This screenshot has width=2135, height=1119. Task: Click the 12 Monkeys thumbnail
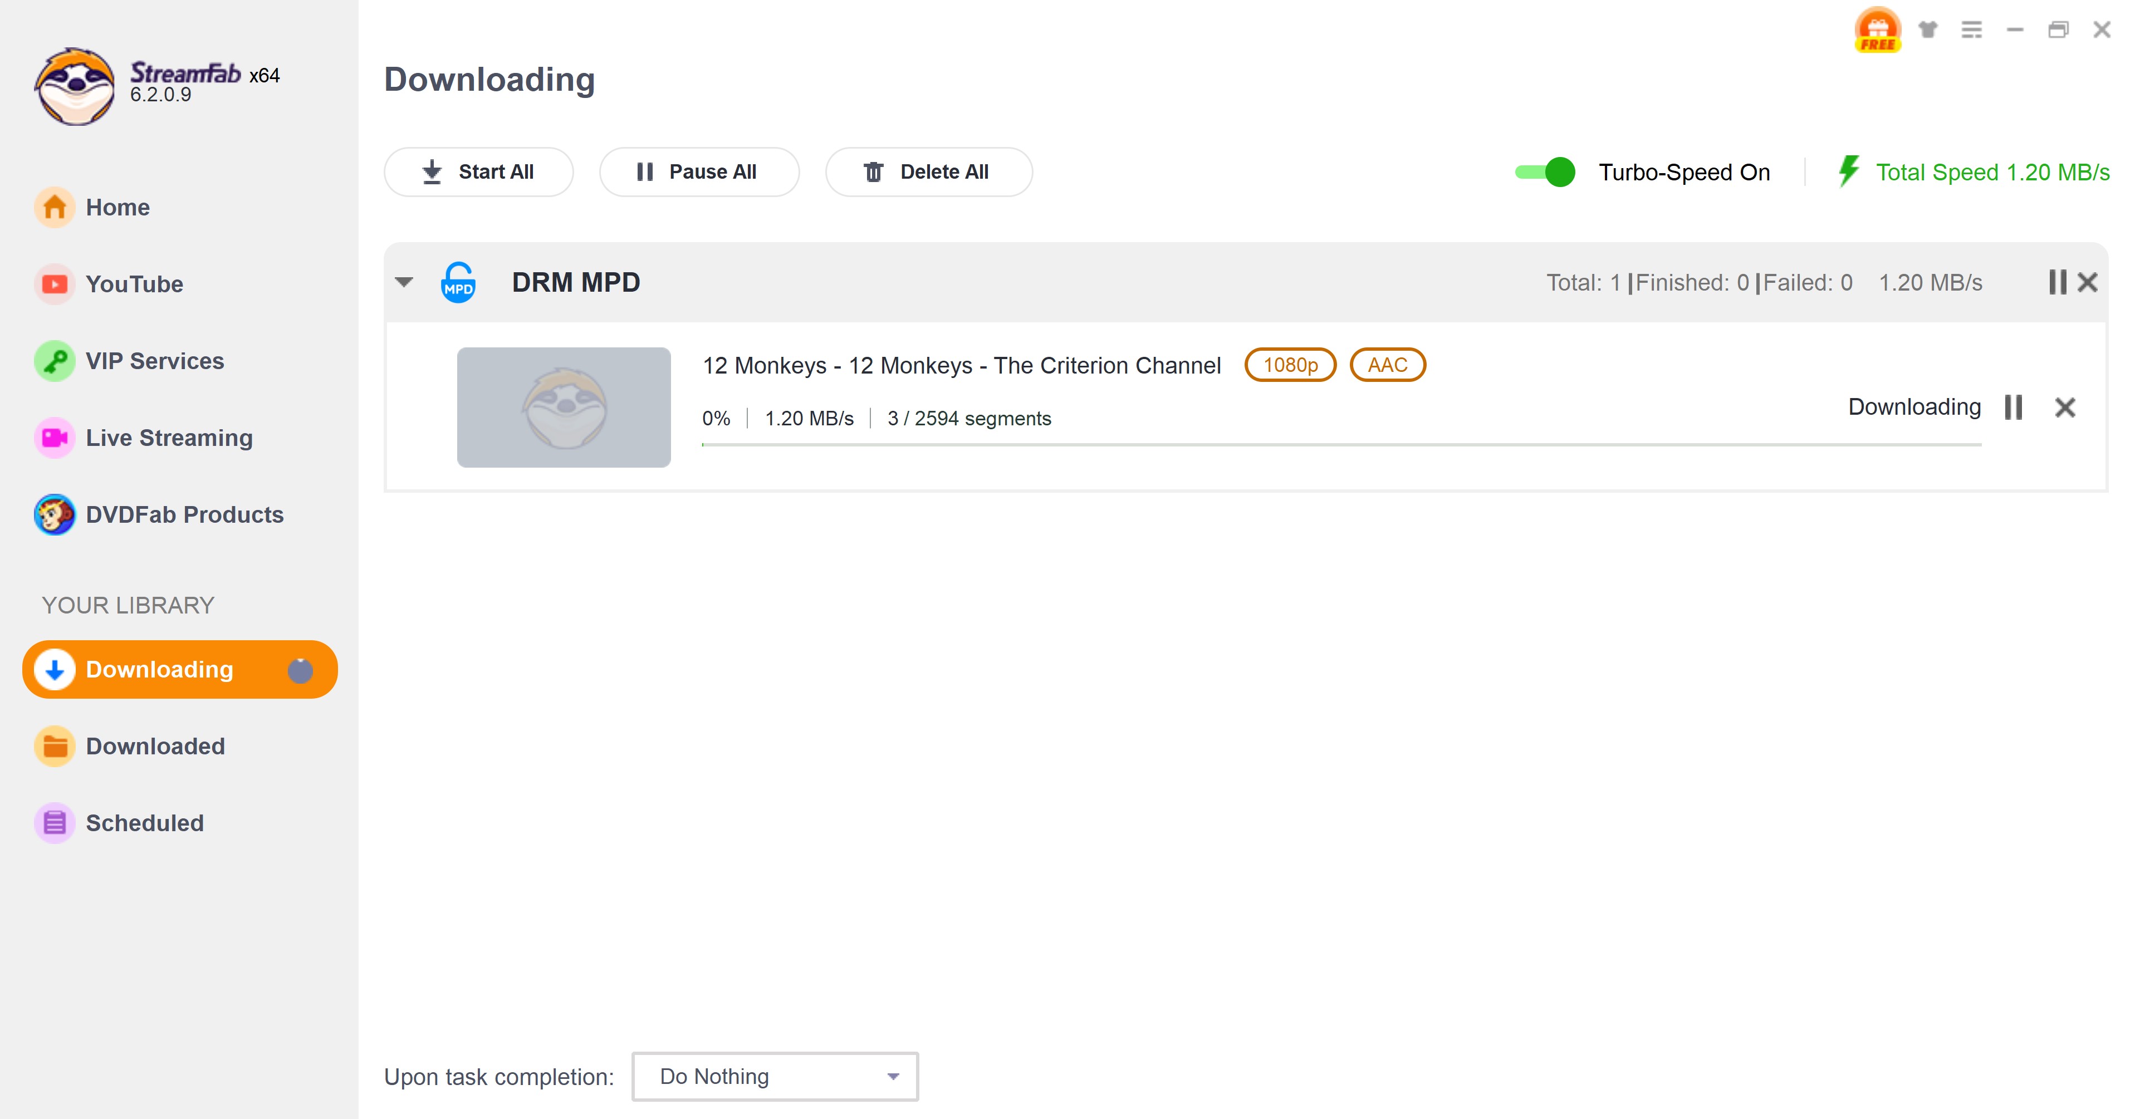564,407
